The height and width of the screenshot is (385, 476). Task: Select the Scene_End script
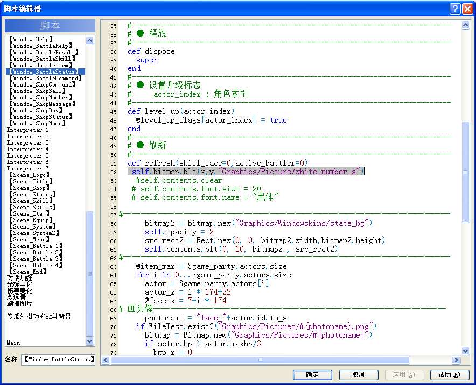(x=27, y=272)
